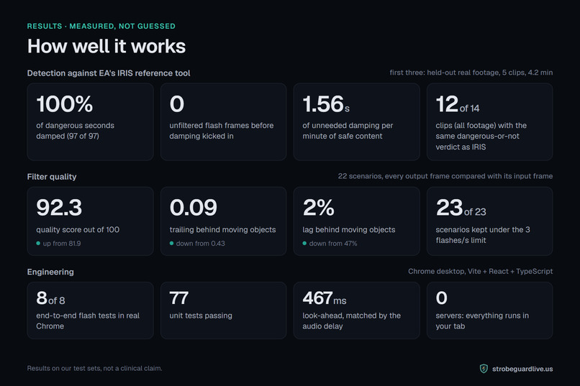
Task: Click the '22 scenarios, every output frame' note
Action: pos(445,176)
